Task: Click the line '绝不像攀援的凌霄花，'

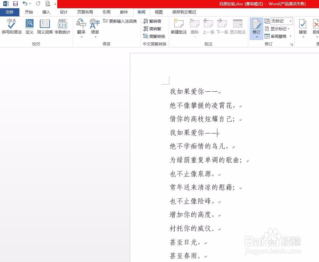Action: (x=203, y=106)
